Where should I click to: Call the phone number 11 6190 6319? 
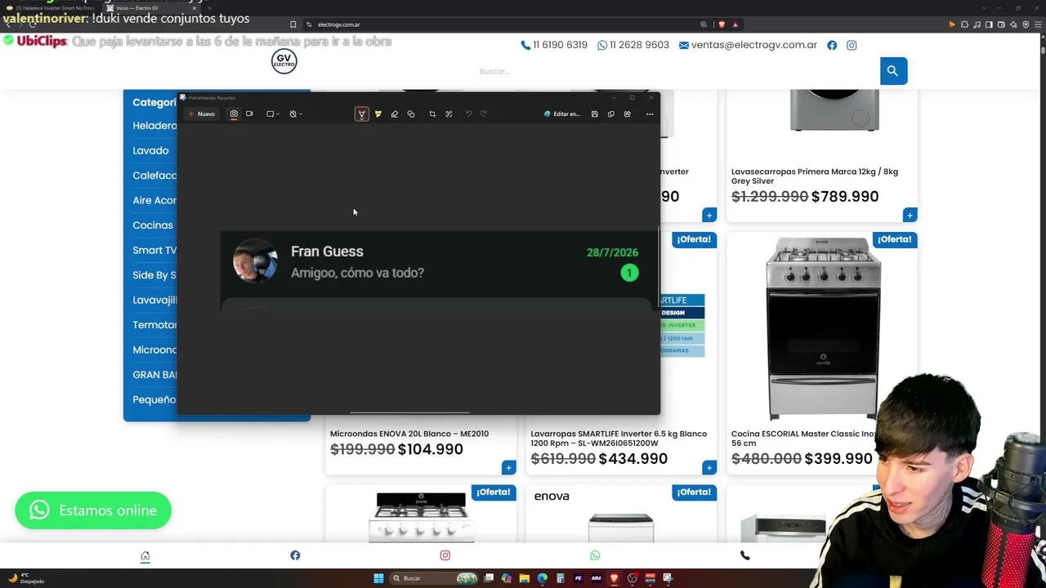pyautogui.click(x=554, y=45)
